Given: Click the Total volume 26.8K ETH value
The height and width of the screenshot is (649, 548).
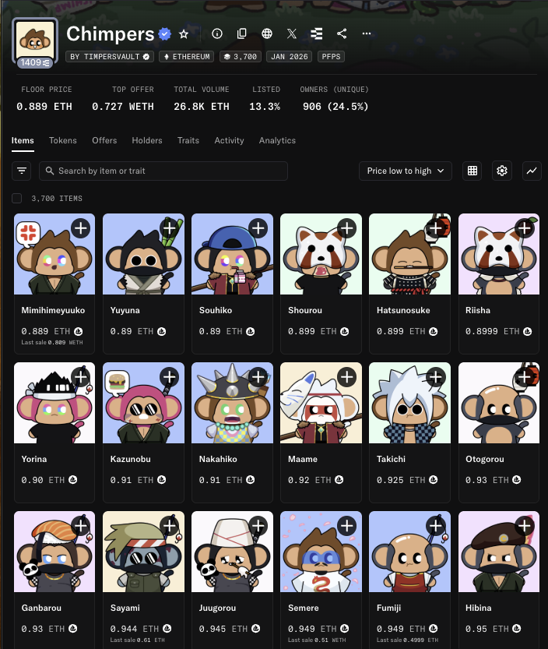Looking at the screenshot, I should (x=202, y=107).
